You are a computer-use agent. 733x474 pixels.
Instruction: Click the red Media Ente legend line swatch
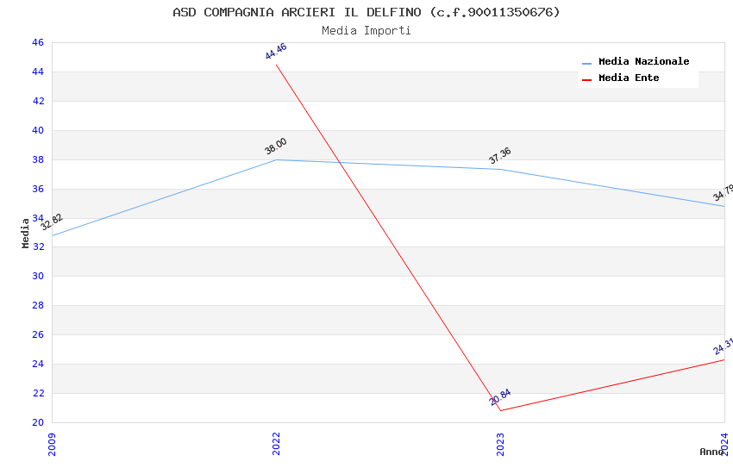pyautogui.click(x=587, y=79)
